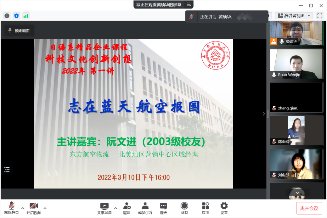Open the Invite (邀请) participants icon

point(127,208)
